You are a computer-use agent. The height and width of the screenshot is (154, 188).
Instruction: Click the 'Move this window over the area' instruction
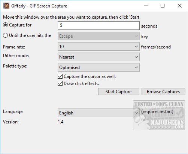(72, 17)
